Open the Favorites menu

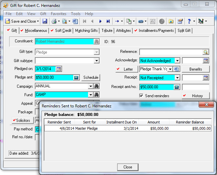(58, 14)
